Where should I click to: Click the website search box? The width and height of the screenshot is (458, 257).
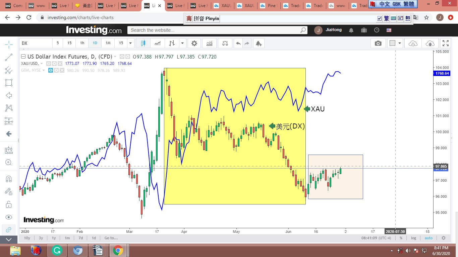[x=217, y=30]
